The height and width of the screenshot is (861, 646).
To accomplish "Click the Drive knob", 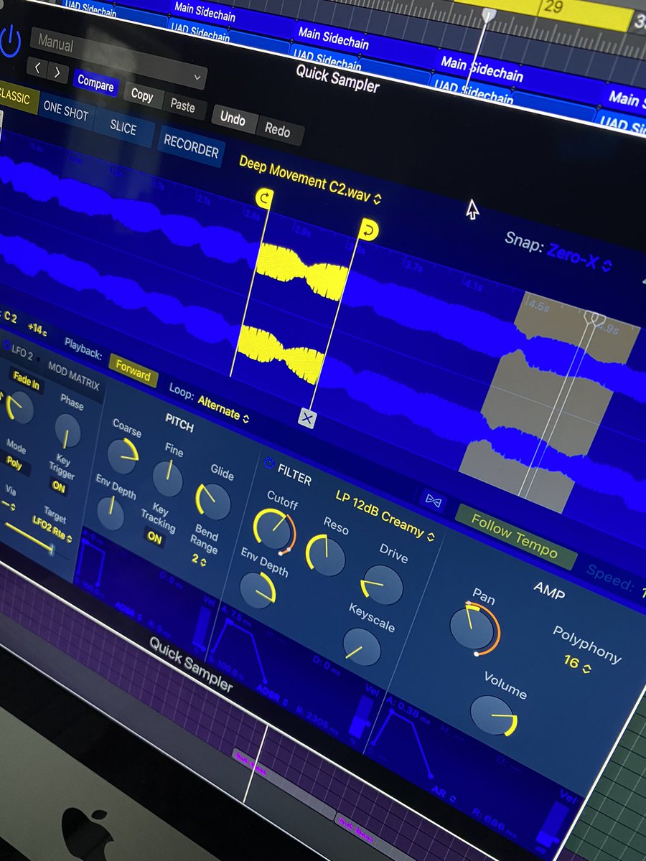I will (x=380, y=584).
